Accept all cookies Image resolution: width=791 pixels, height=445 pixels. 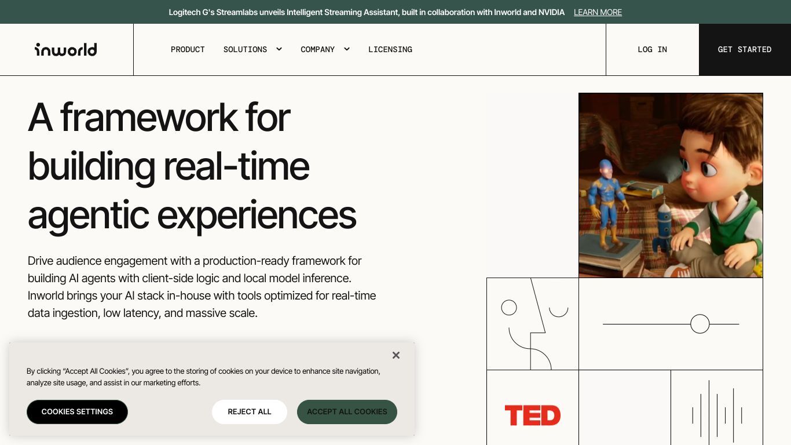point(347,411)
